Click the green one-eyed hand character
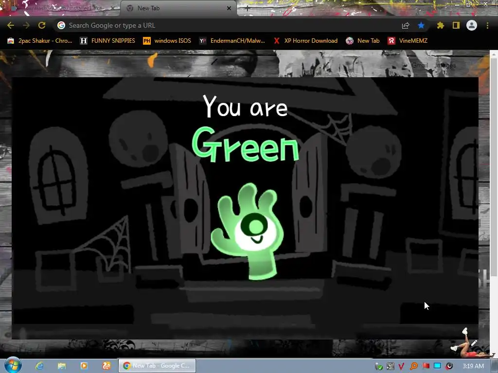 pyautogui.click(x=247, y=232)
